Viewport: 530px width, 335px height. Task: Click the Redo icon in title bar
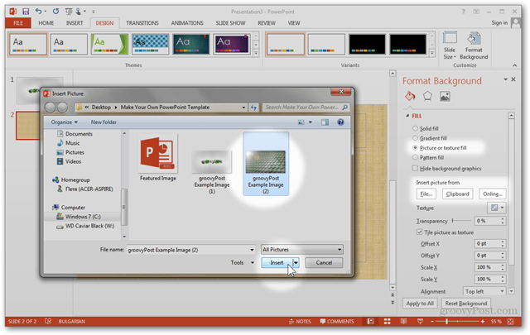[x=55, y=12]
